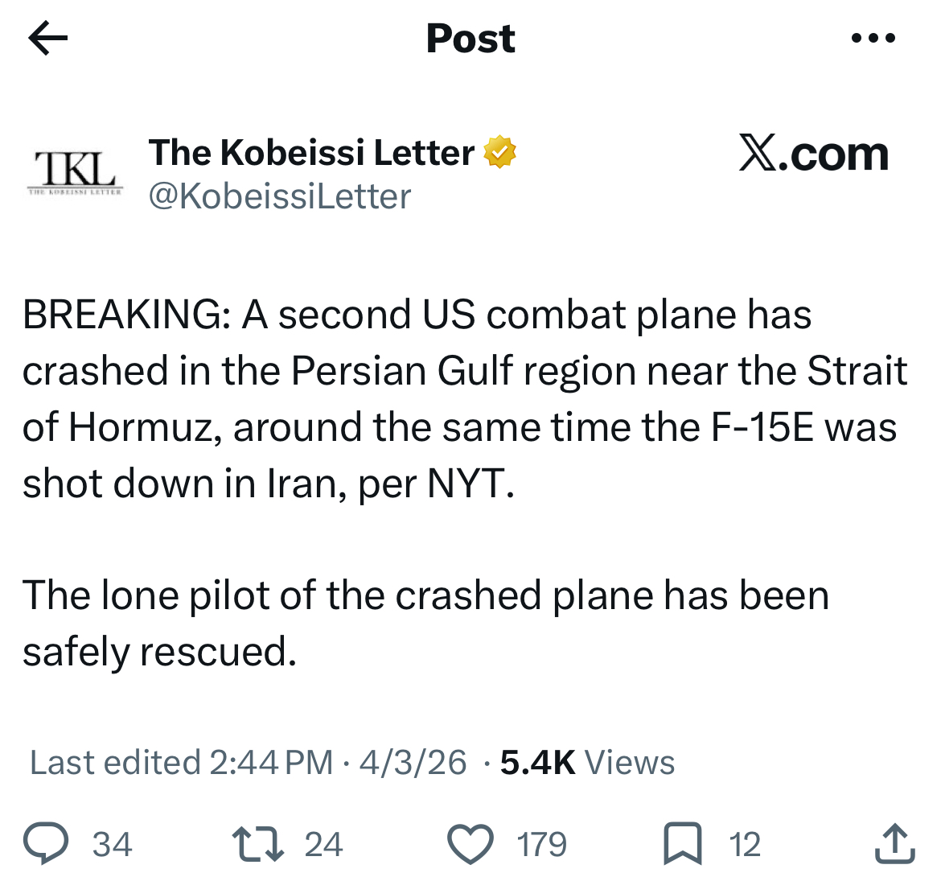
Task: Repost using the retweet arrows icon
Action: point(257,843)
